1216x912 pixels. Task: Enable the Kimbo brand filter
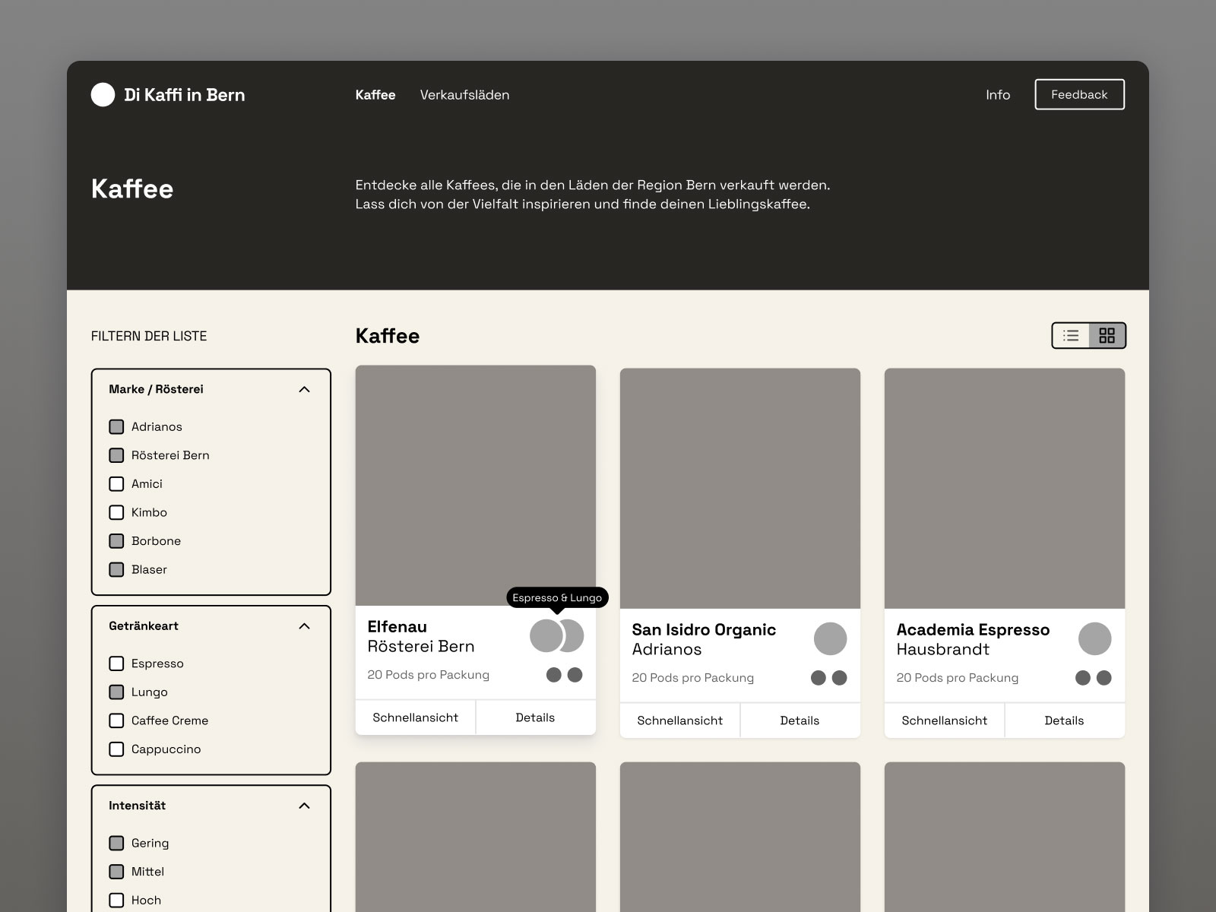coord(116,512)
